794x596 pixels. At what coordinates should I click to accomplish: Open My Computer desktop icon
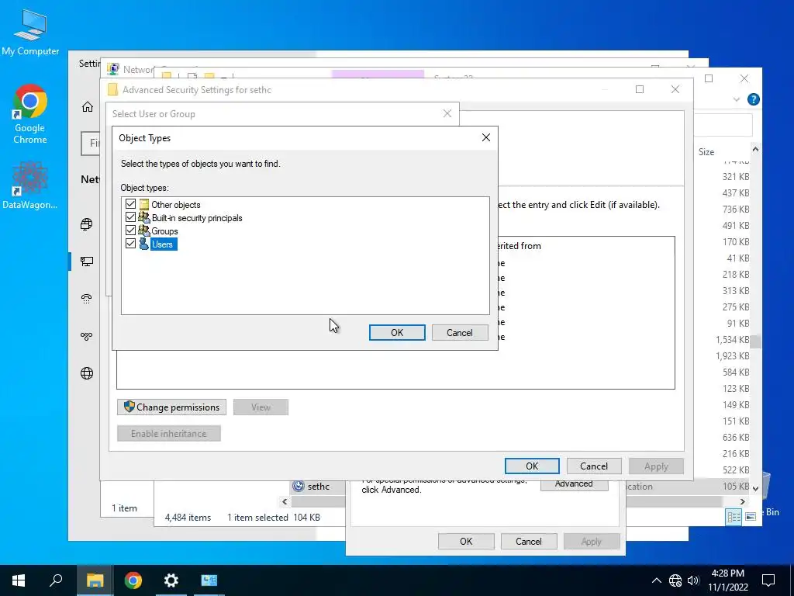click(30, 33)
